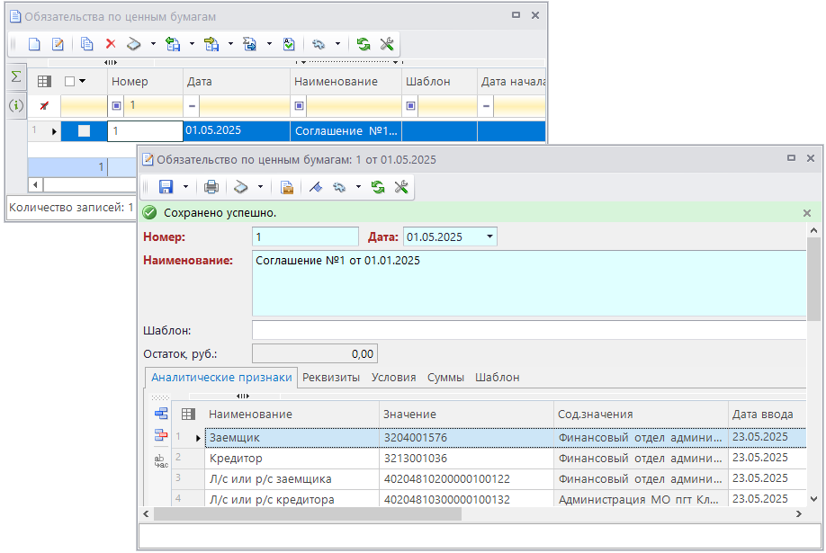This screenshot has width=826, height=553.
Task: Check the checkbox in the first grid row
Action: 84,131
